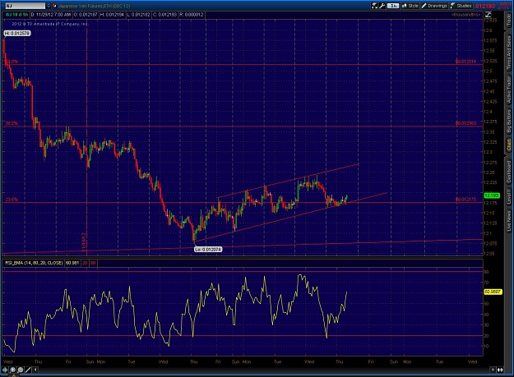
Task: Click the D: 11/29/12 7:00 AM field
Action: [x=51, y=15]
